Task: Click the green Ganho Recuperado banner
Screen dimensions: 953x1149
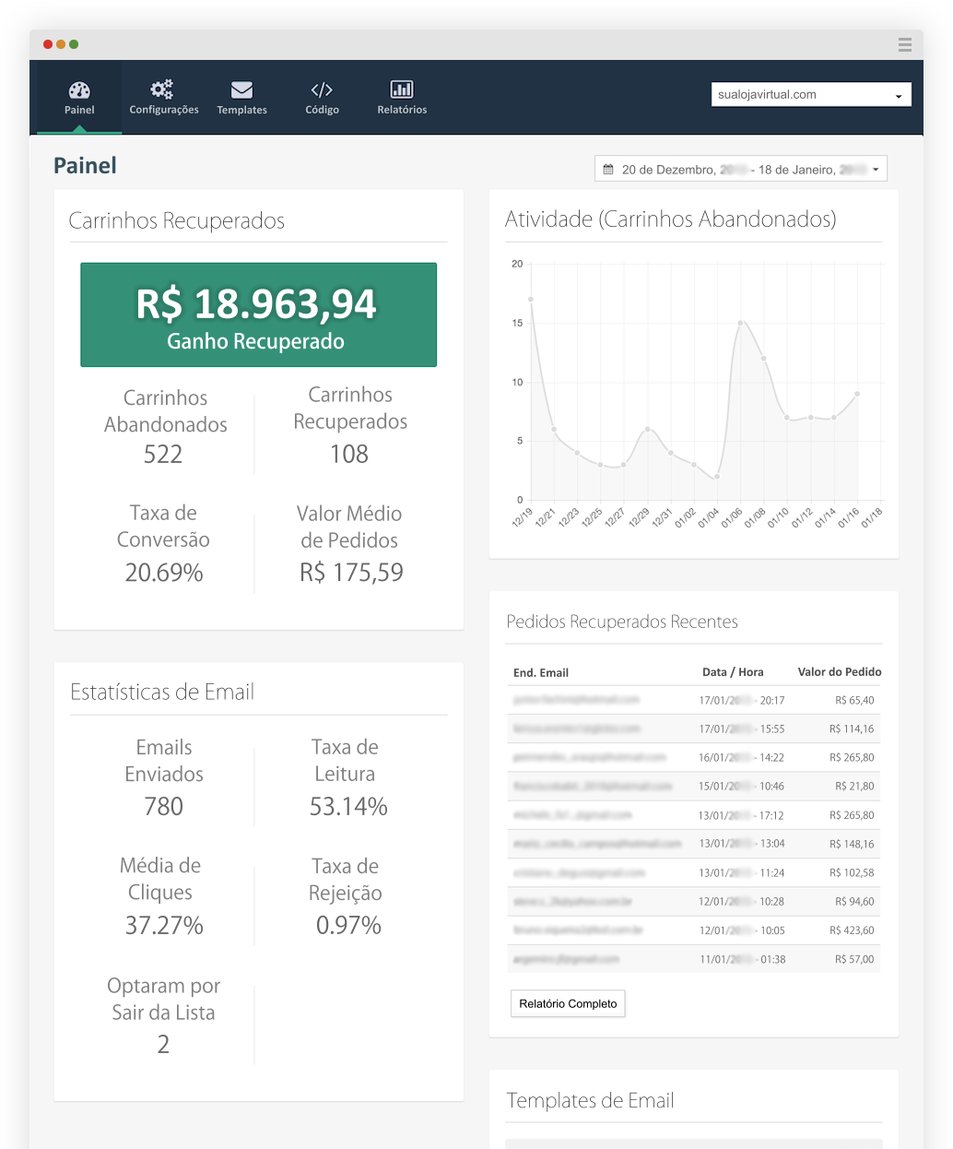Action: [x=258, y=314]
